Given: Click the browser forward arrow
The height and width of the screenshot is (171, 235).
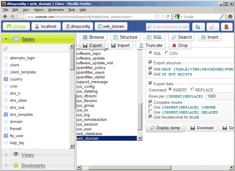Looking at the screenshot, I should (x=12, y=17).
